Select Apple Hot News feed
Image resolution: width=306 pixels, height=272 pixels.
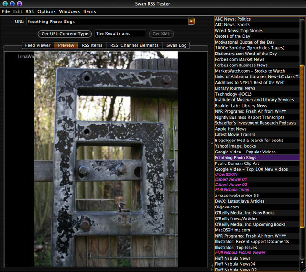pos(257,129)
